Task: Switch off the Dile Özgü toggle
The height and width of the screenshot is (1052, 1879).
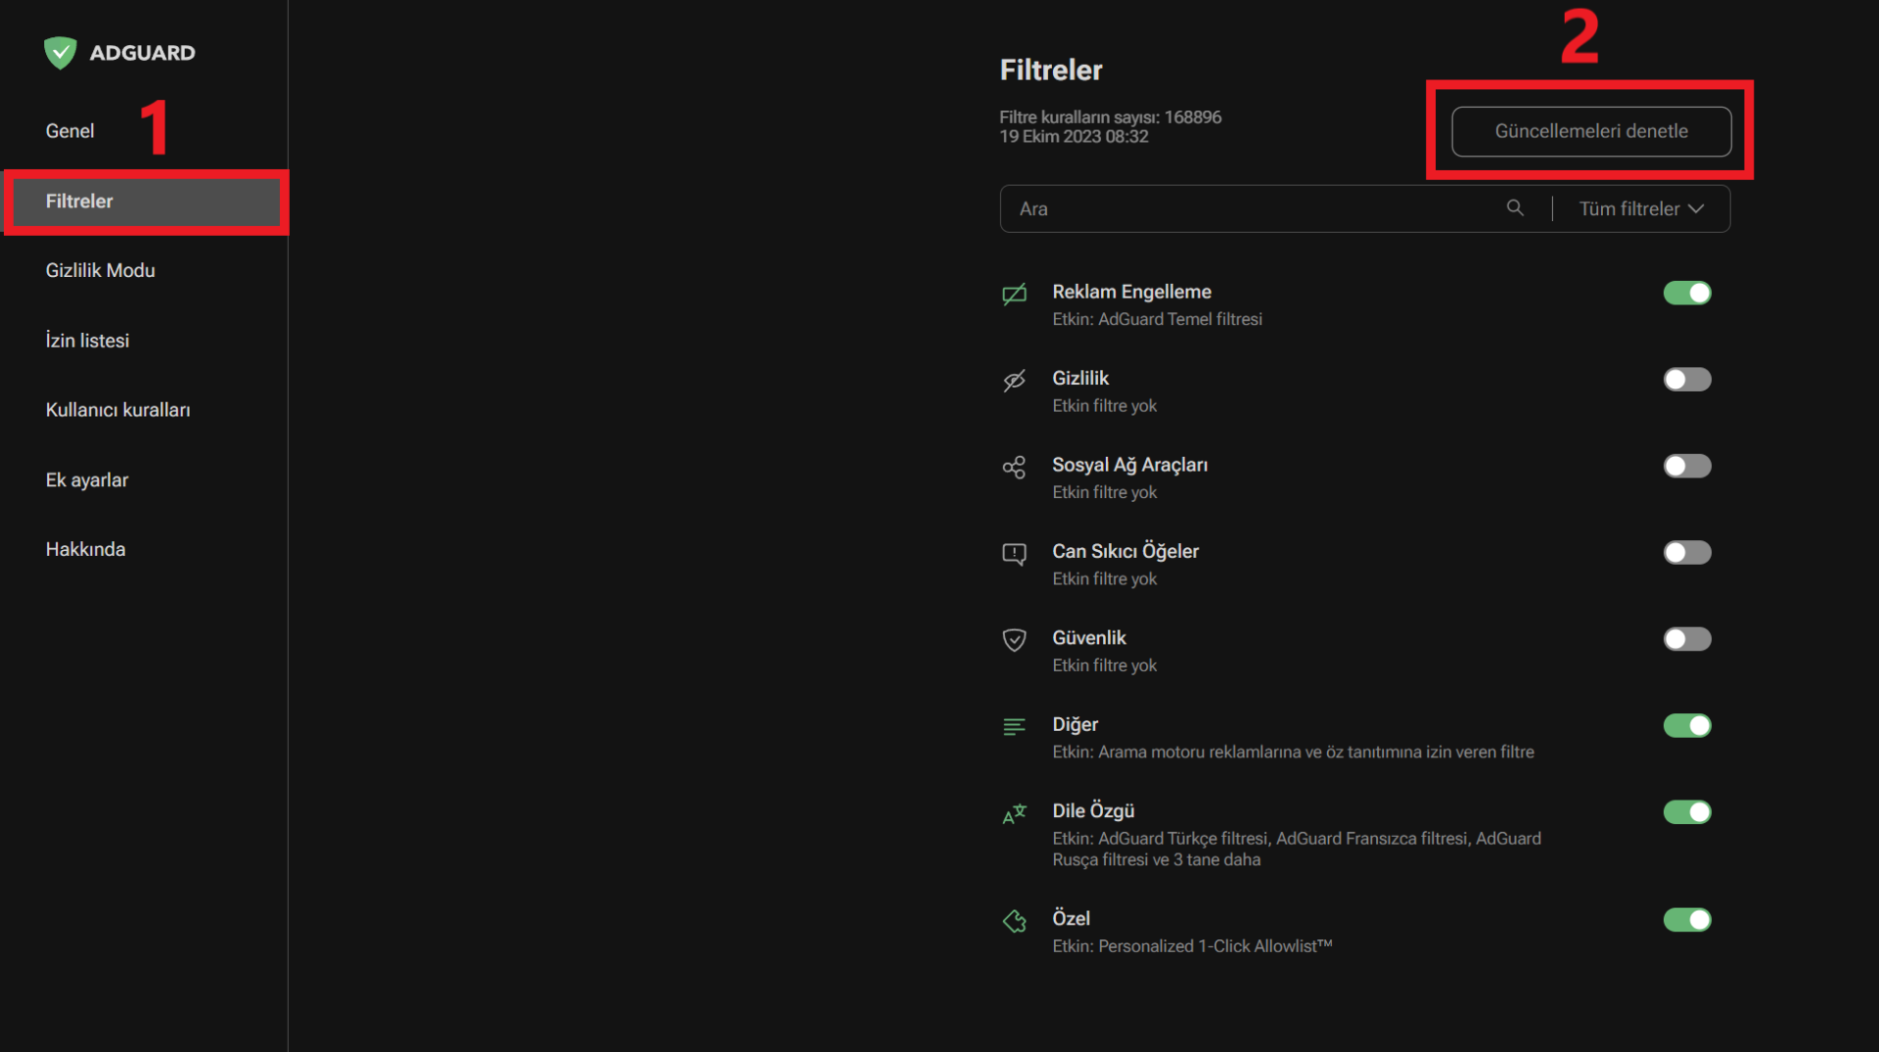Action: pos(1687,812)
